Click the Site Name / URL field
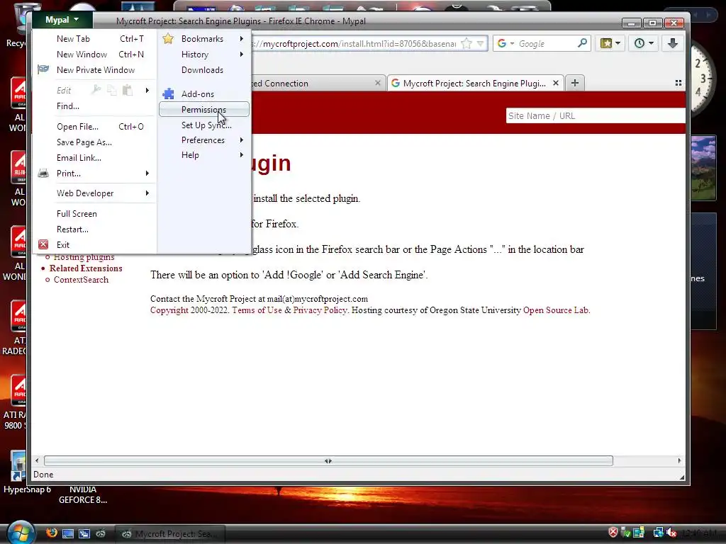This screenshot has width=726, height=544. coord(596,115)
